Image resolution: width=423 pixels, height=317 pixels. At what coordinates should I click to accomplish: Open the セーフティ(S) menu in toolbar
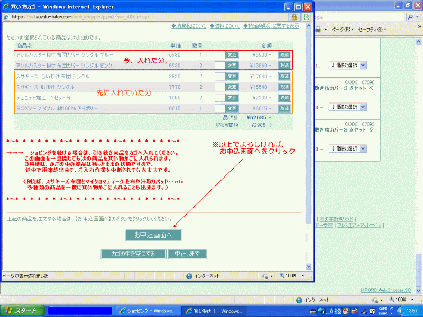(372, 29)
